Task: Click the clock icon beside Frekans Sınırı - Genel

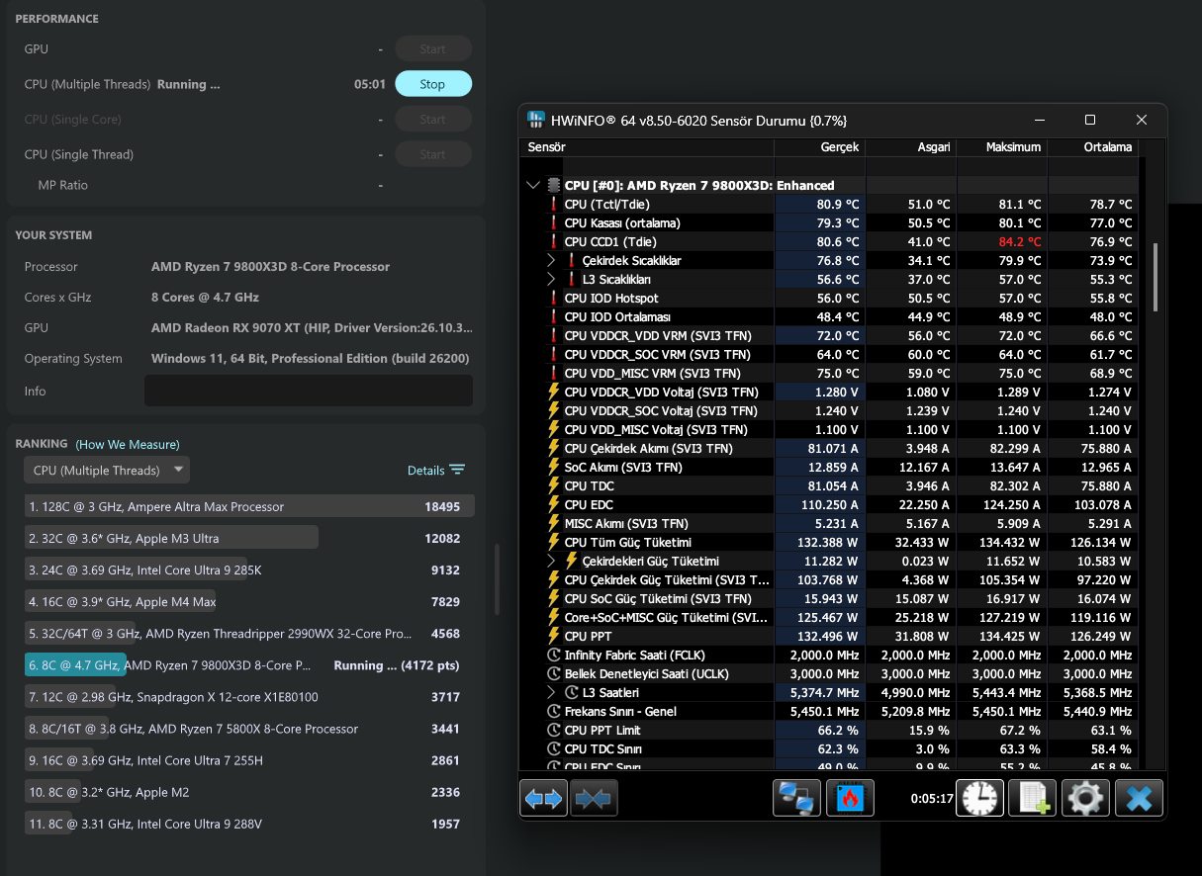Action: click(x=554, y=712)
